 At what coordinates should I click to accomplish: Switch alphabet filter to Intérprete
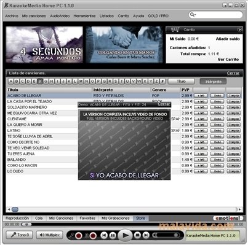tap(213, 82)
